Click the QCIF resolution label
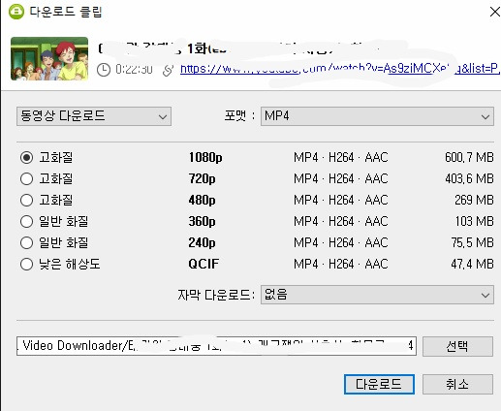The width and height of the screenshot is (501, 411). pyautogui.click(x=204, y=264)
